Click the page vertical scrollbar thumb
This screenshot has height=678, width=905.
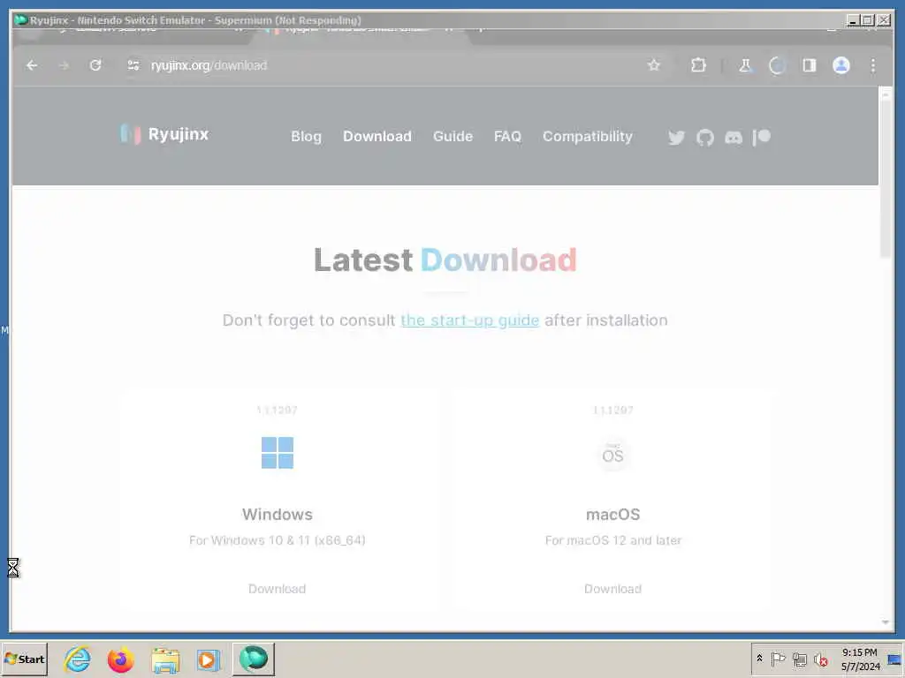coord(886,178)
